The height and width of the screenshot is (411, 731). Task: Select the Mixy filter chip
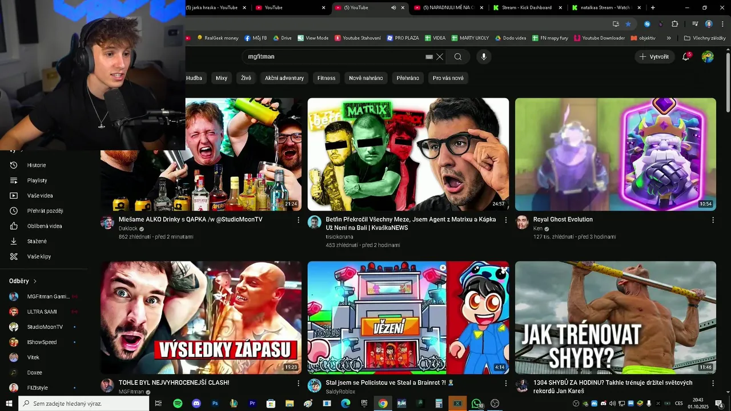222,78
